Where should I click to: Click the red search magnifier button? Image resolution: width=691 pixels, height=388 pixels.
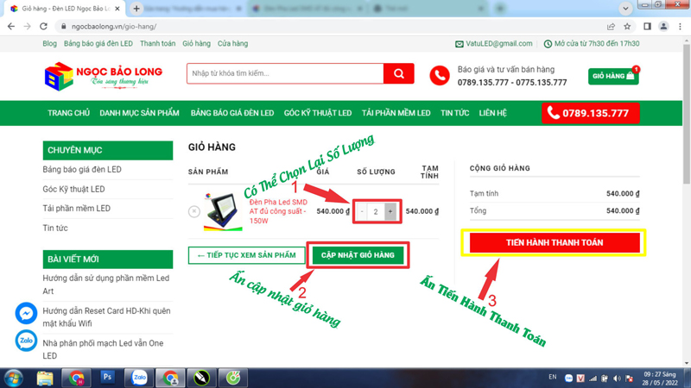pos(398,74)
